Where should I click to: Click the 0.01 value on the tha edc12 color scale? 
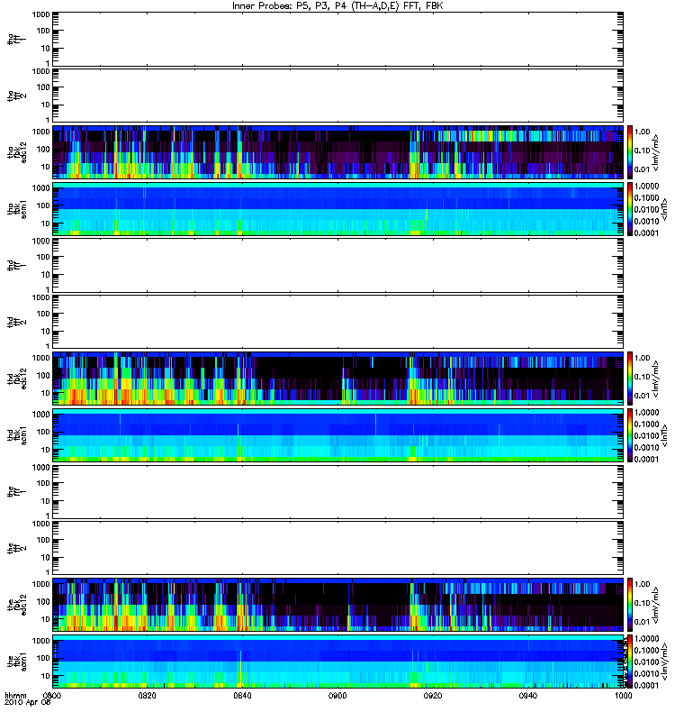coord(642,169)
